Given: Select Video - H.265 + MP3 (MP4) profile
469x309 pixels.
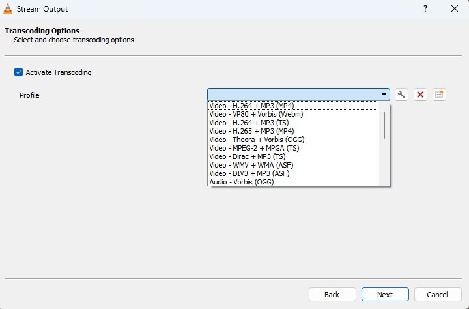Looking at the screenshot, I should pyautogui.click(x=250, y=131).
